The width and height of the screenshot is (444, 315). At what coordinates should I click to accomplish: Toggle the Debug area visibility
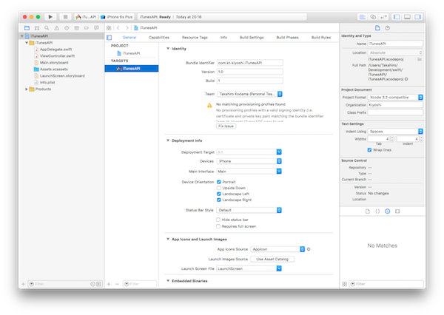coord(407,17)
